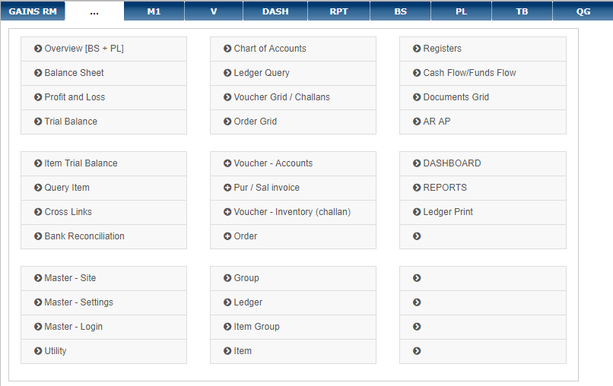The width and height of the screenshot is (613, 386).
Task: Click plus icon beside Pur / Sal invoice
Action: pyautogui.click(x=227, y=188)
